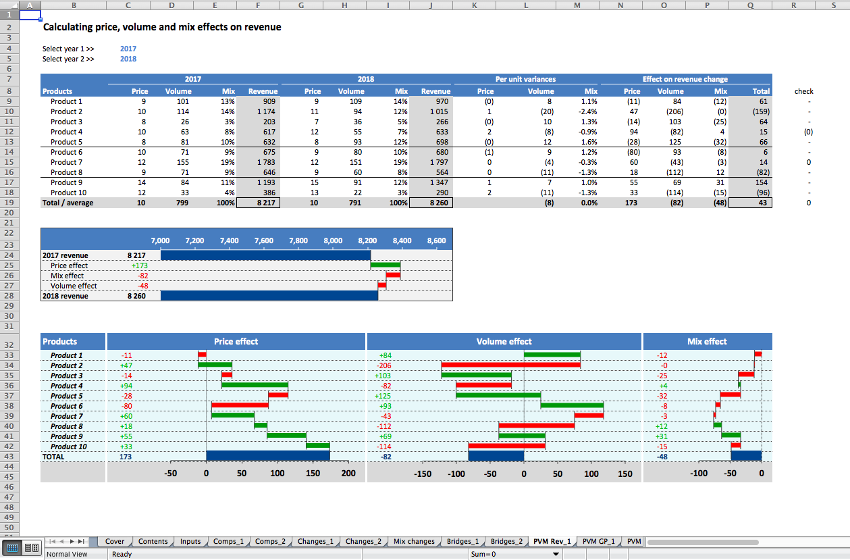This screenshot has height=560, width=850.
Task: Click Product 1 in revenue table
Action: click(66, 101)
